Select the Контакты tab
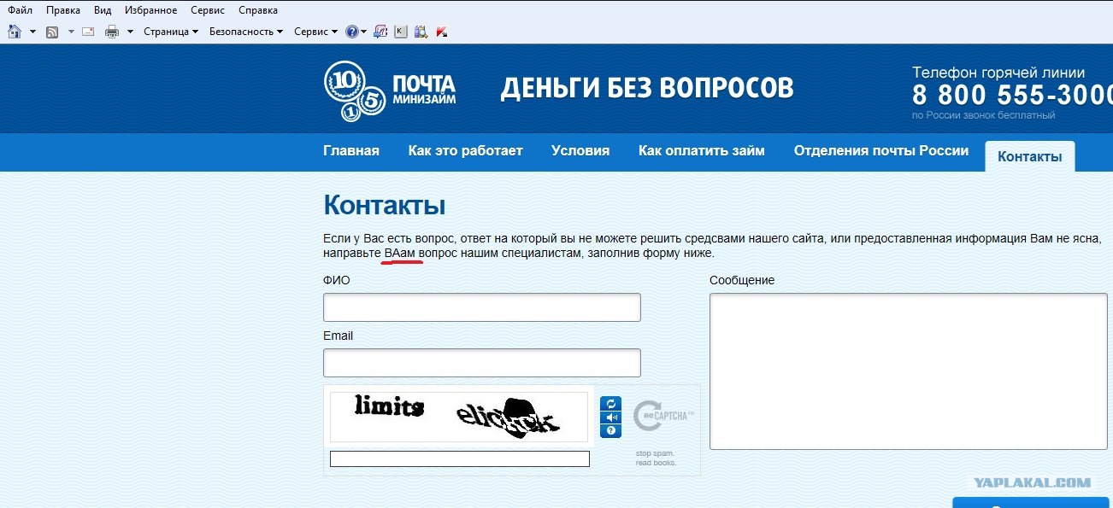Image resolution: width=1113 pixels, height=508 pixels. (1030, 157)
